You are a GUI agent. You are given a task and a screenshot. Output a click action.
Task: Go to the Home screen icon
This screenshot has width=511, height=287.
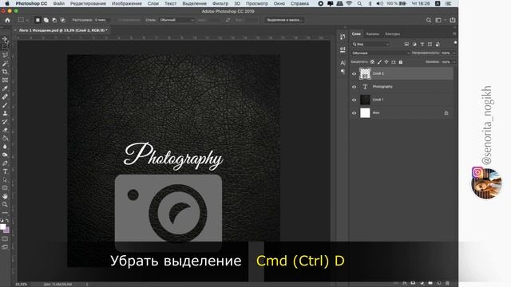point(7,20)
